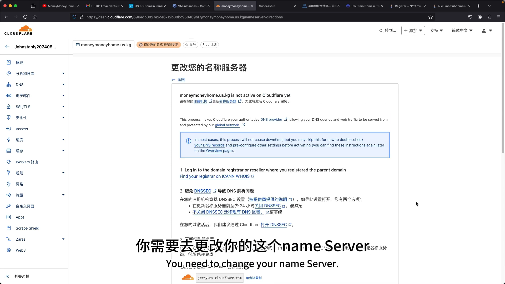This screenshot has width=505, height=284.
Task: Expand the 电子邮件 submenu arrow
Action: click(x=63, y=95)
